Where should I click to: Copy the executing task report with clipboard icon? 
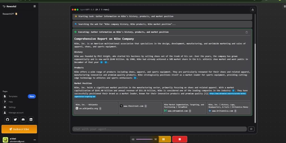247,32
